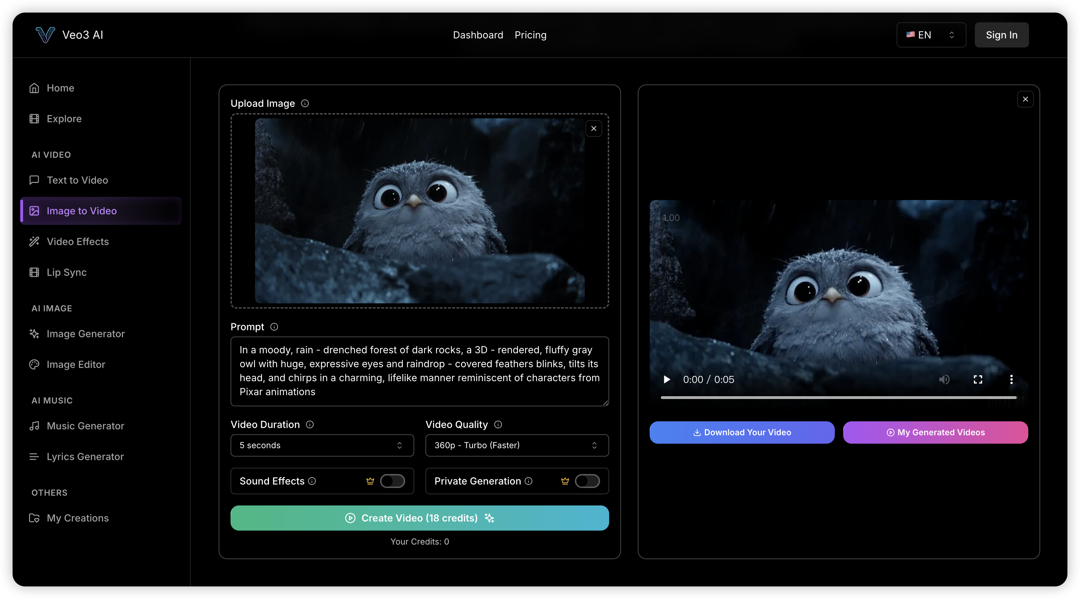Click the Video Quality info icon
Image resolution: width=1080 pixels, height=599 pixels.
[x=498, y=425]
